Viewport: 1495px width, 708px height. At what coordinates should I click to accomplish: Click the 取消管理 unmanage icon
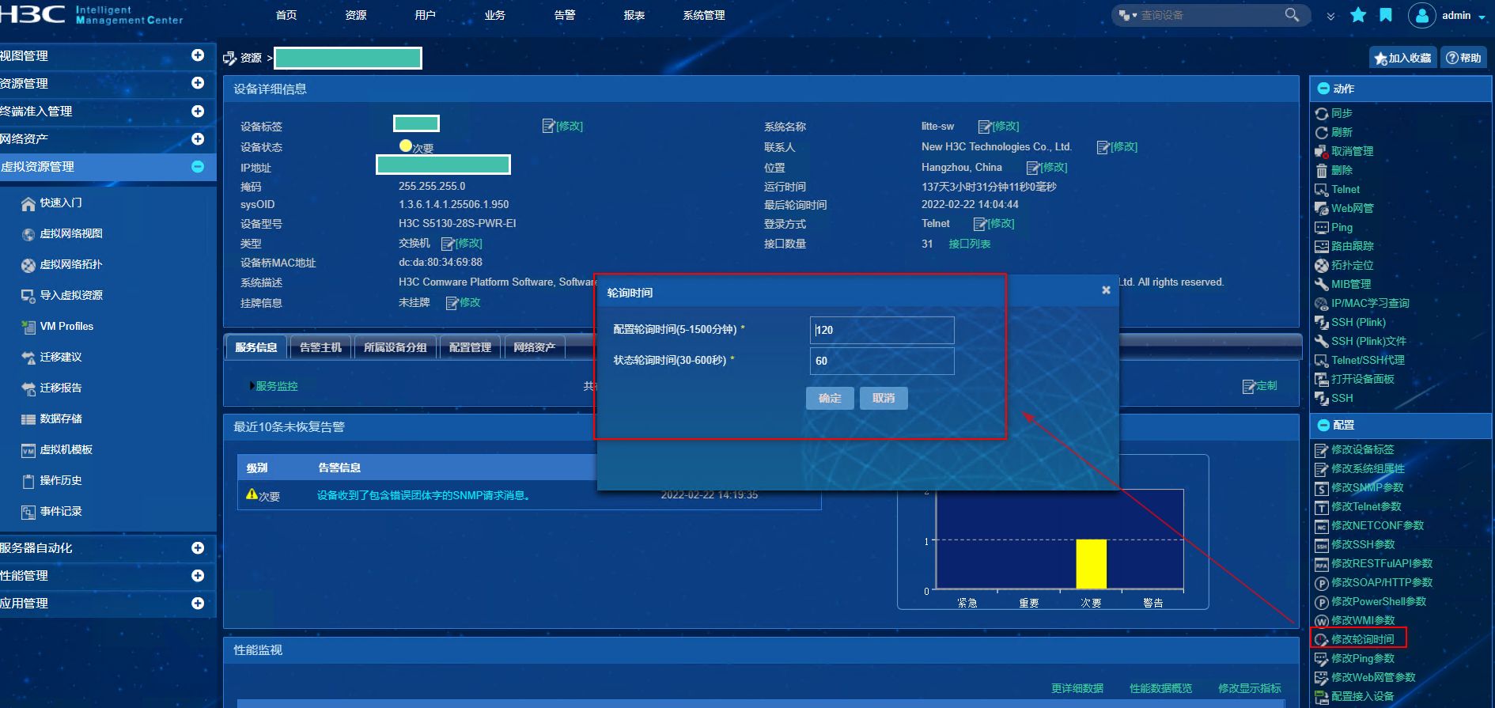[x=1321, y=152]
